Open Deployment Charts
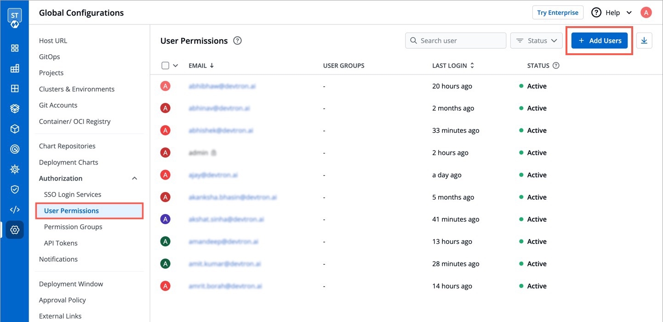 (69, 162)
